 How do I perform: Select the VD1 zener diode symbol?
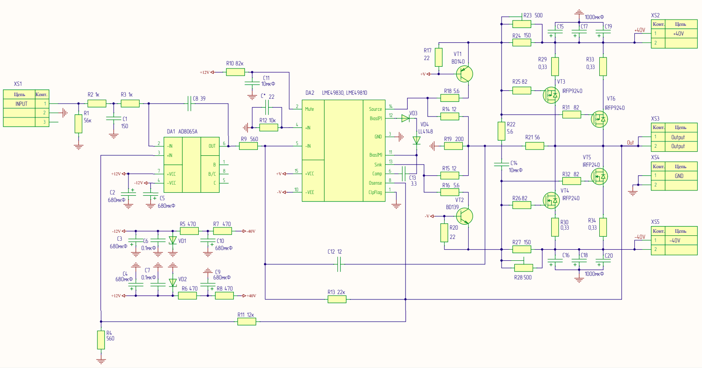(x=173, y=240)
